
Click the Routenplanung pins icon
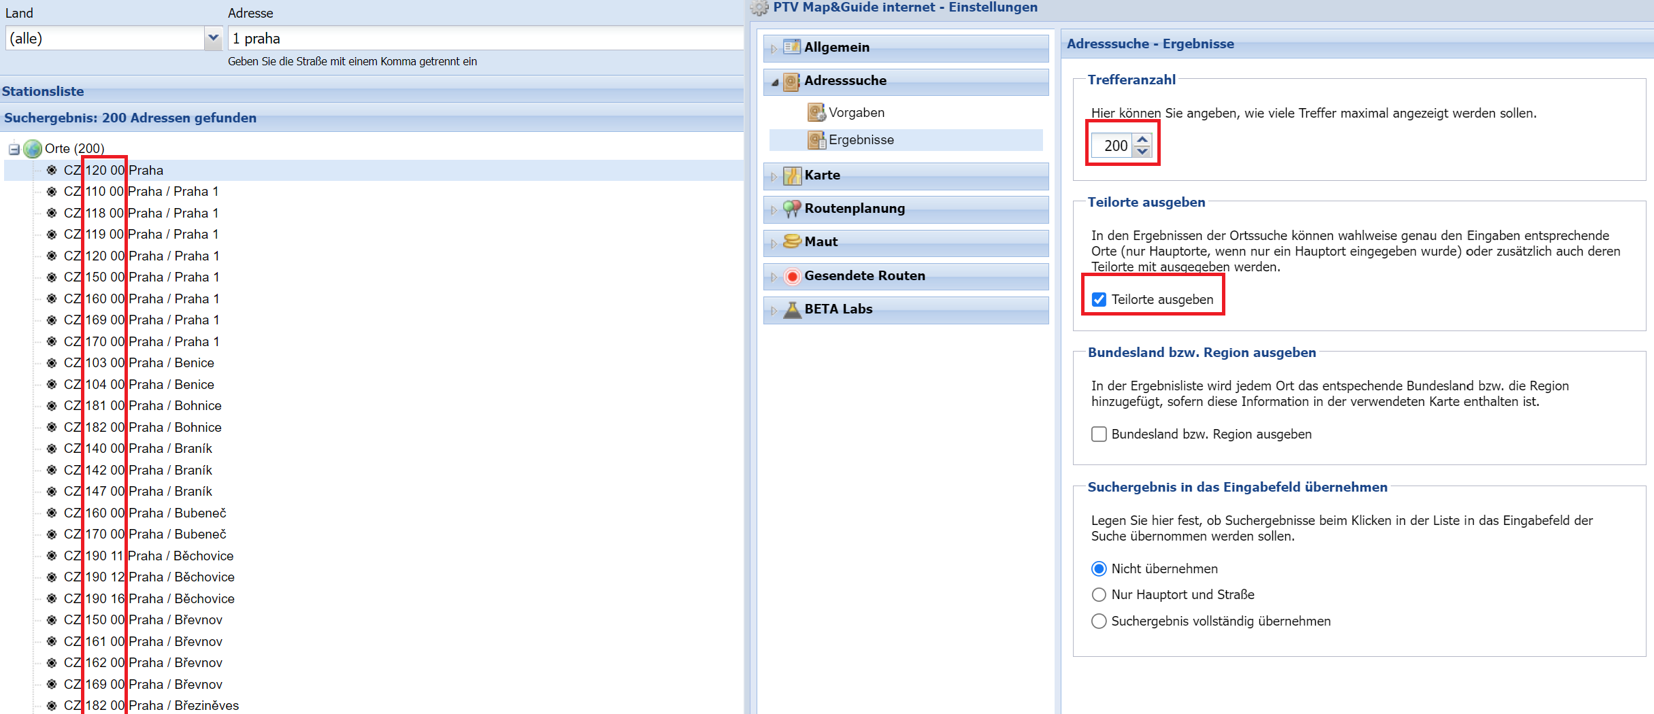tap(791, 209)
